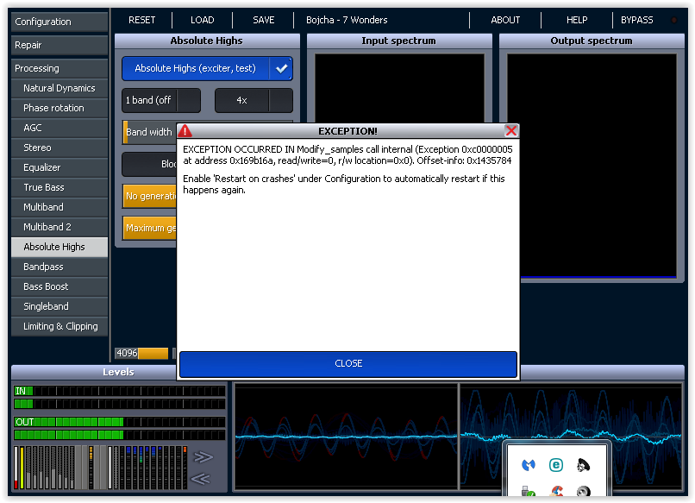Open the Repair section
The image size is (695, 503).
pos(59,45)
